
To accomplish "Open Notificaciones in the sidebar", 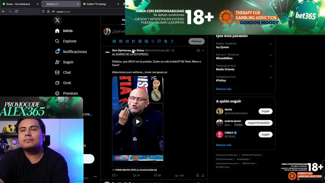I will 71,52.
